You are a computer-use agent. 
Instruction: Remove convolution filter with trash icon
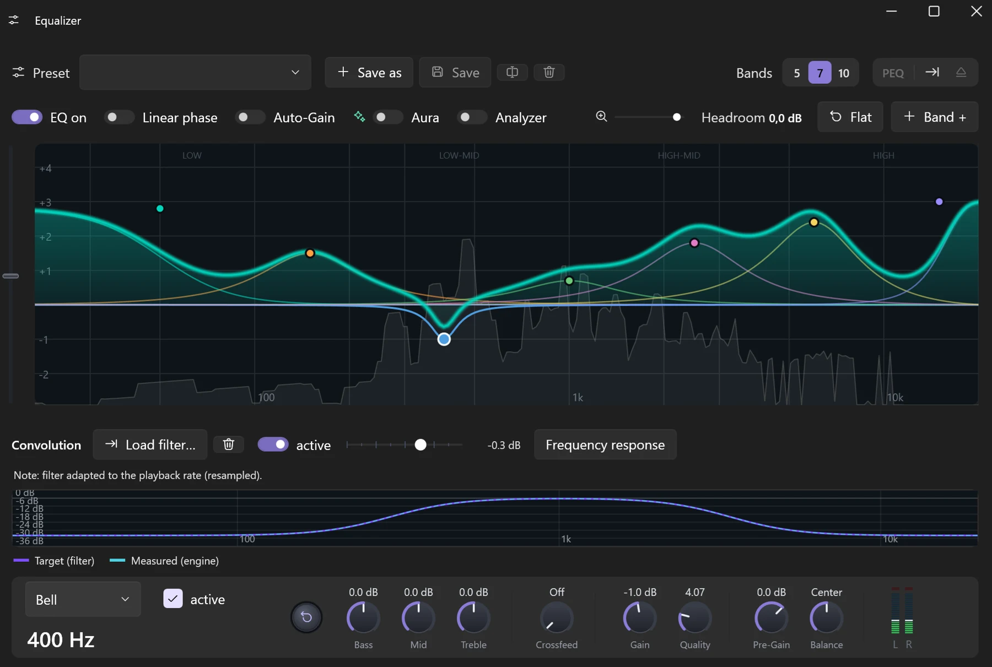click(229, 444)
